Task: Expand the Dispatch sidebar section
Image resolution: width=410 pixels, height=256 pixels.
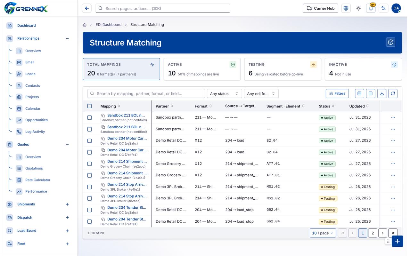Action: 67,218
